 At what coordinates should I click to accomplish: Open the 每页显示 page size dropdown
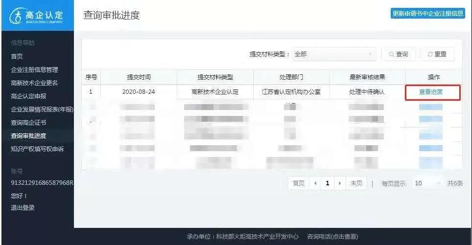click(x=426, y=183)
